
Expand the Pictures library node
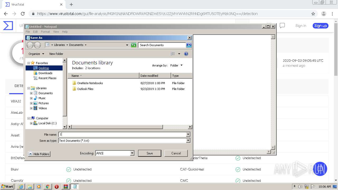(x=31, y=103)
